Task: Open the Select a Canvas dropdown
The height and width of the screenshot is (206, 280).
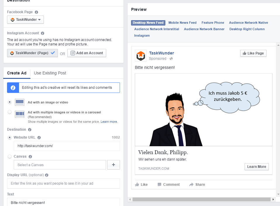Action: click(60, 165)
